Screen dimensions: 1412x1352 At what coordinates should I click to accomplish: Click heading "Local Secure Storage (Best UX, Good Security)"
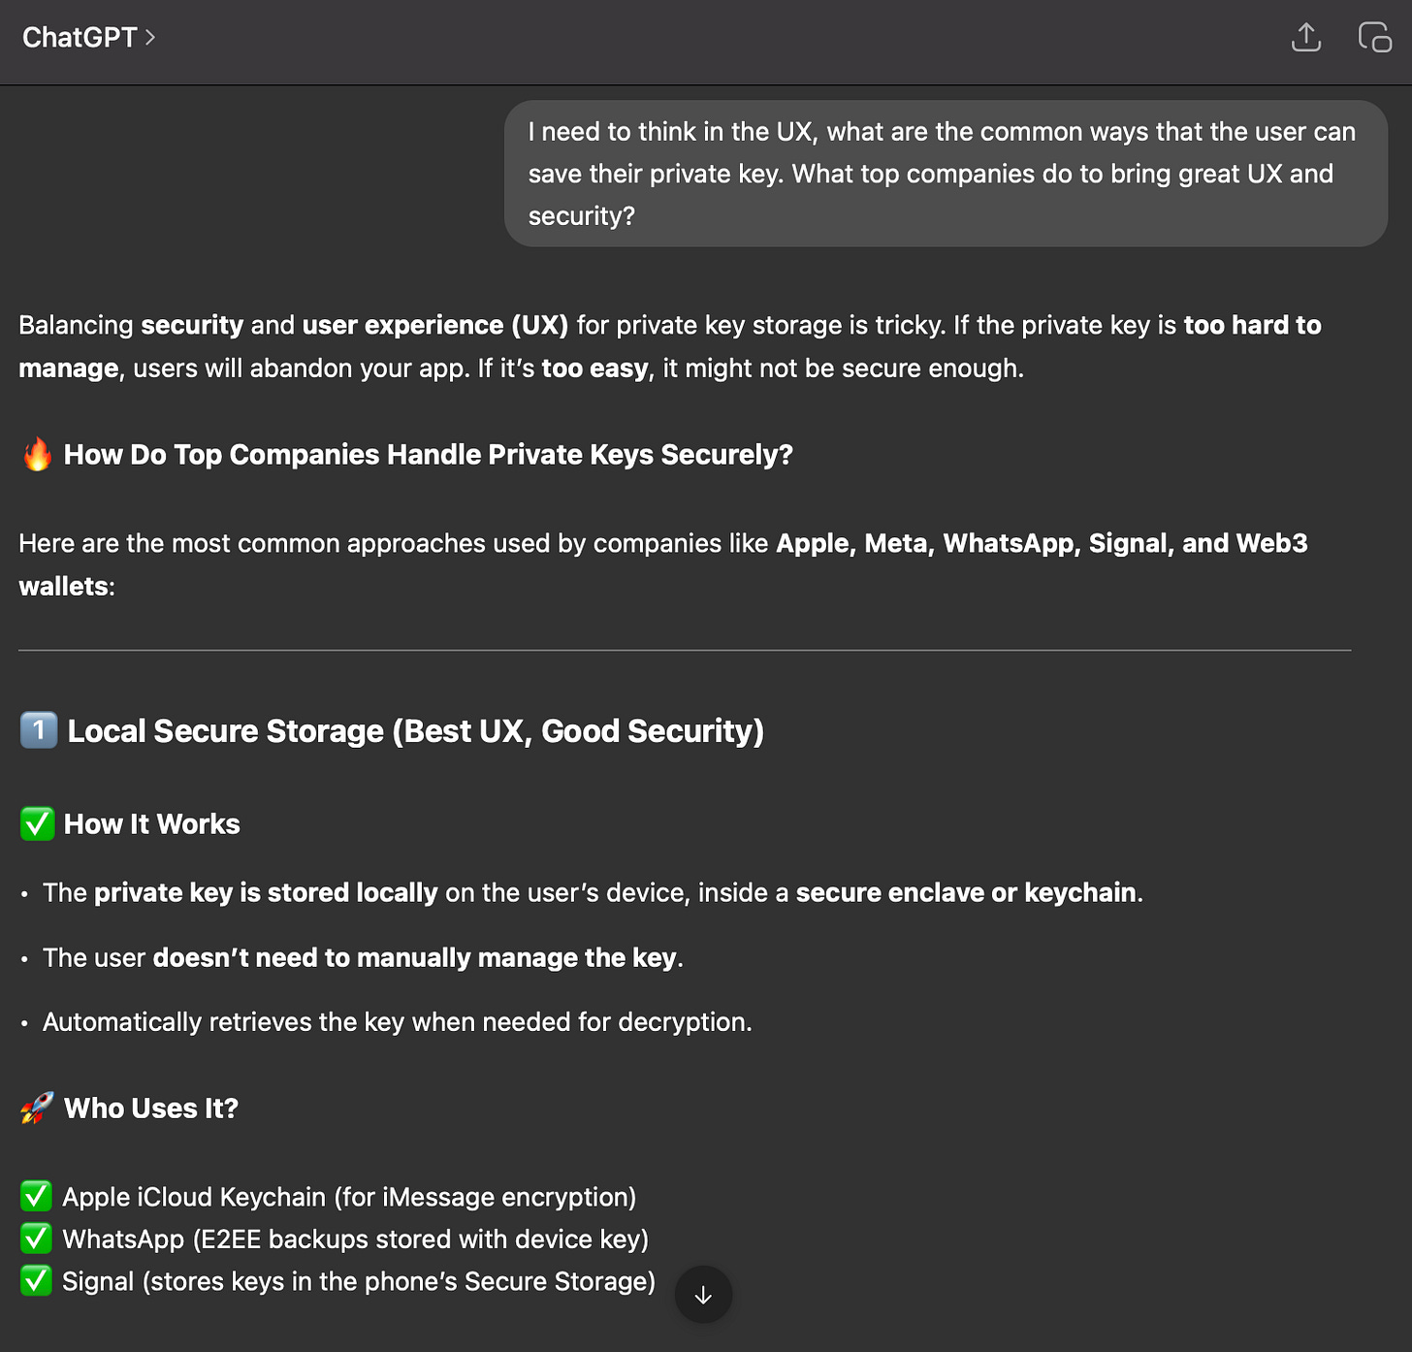pyautogui.click(x=416, y=730)
